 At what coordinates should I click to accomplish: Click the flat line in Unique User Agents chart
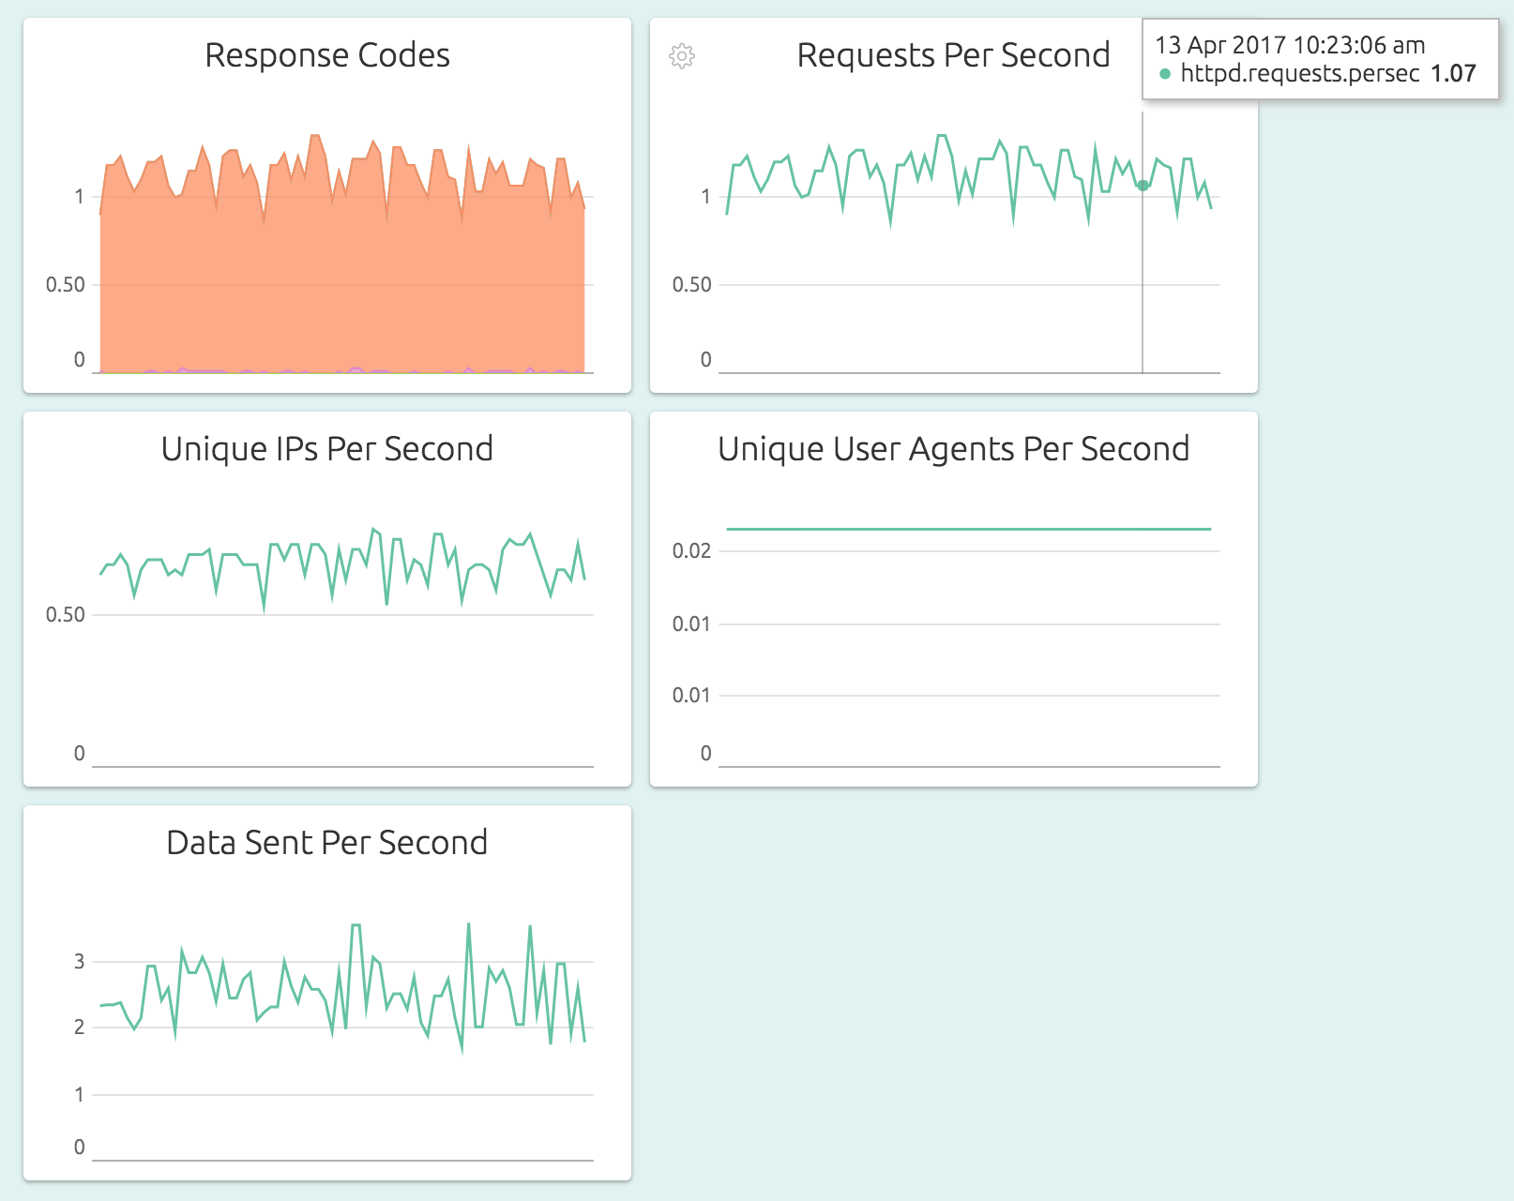[x=969, y=529]
